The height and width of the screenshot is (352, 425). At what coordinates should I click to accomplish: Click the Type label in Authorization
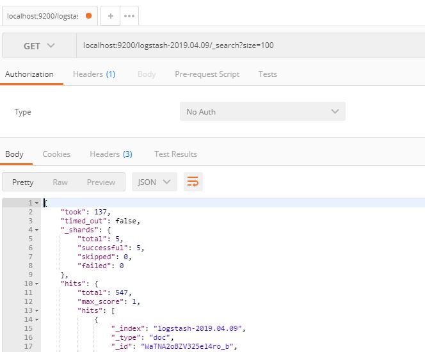coord(23,112)
